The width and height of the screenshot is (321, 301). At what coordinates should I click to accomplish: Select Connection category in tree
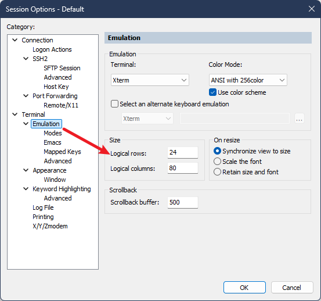point(37,40)
